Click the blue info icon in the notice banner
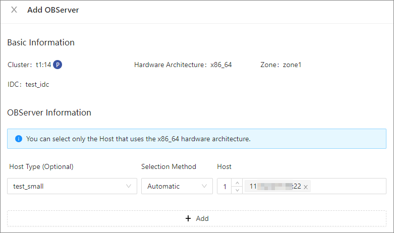 (x=19, y=139)
